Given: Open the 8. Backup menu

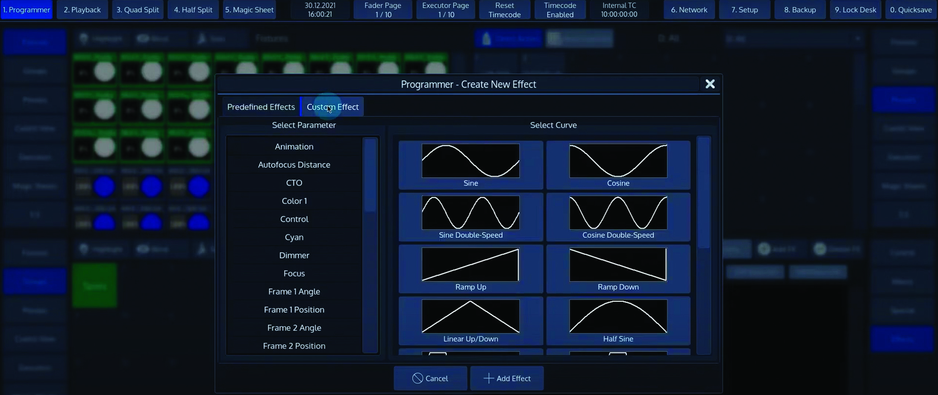Looking at the screenshot, I should [800, 10].
